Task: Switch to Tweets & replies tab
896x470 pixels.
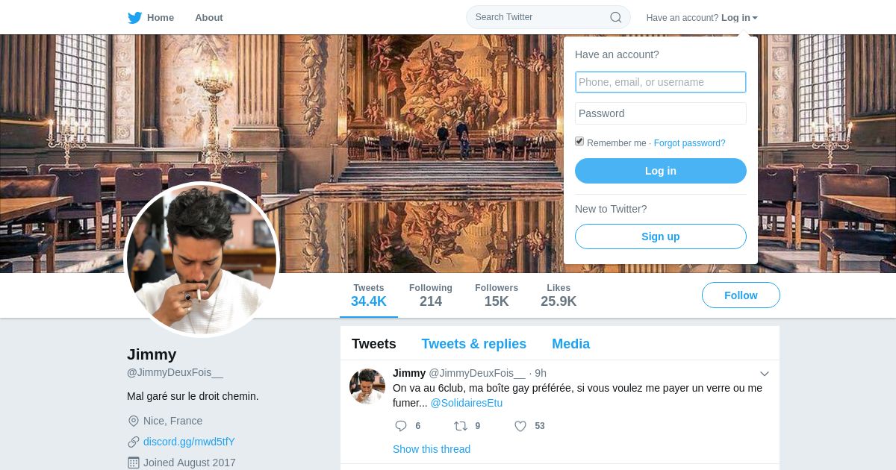Action: coord(473,344)
